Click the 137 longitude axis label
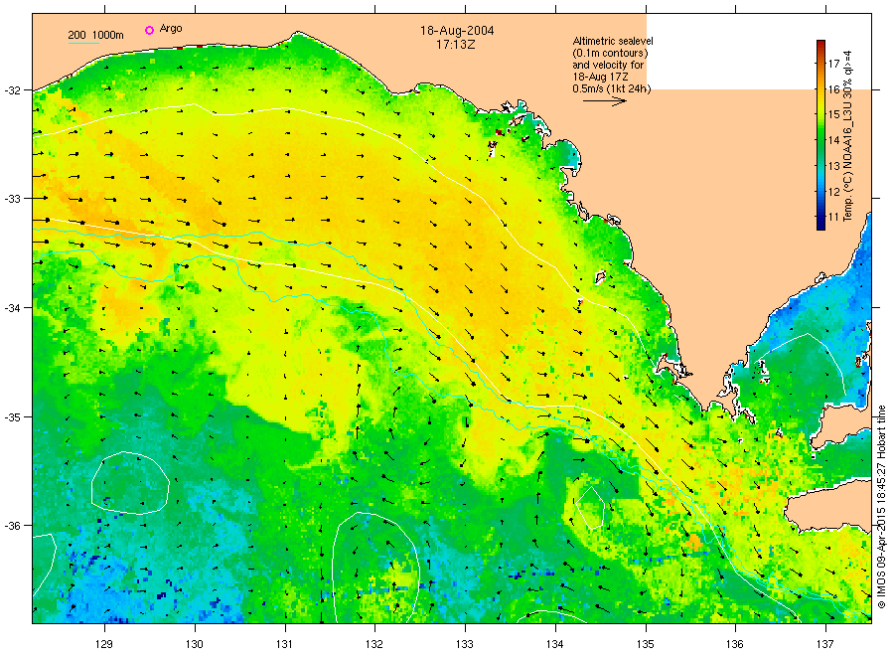894x656 pixels. click(x=825, y=645)
